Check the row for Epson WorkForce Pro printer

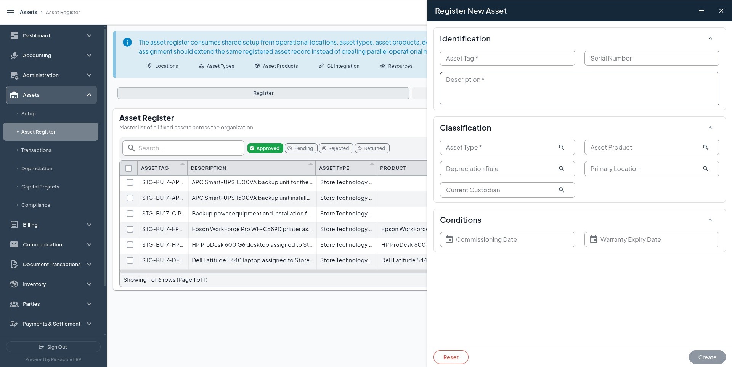pos(130,229)
